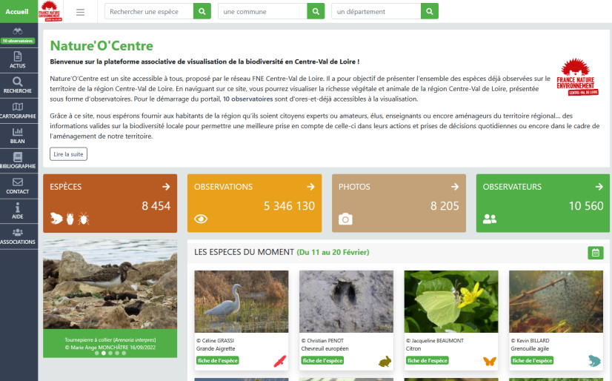Open the Recherche sidebar item
Viewport: 612px width, 381px height.
point(18,85)
